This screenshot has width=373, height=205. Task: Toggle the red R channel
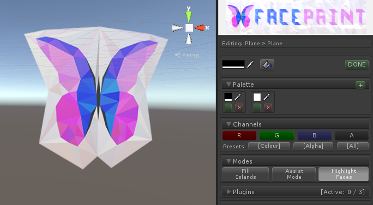[239, 135]
